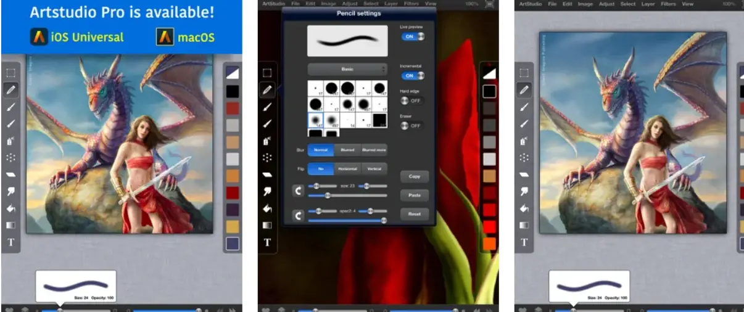
Task: Click marquee selection tool in second screenshot
Action: tap(267, 73)
